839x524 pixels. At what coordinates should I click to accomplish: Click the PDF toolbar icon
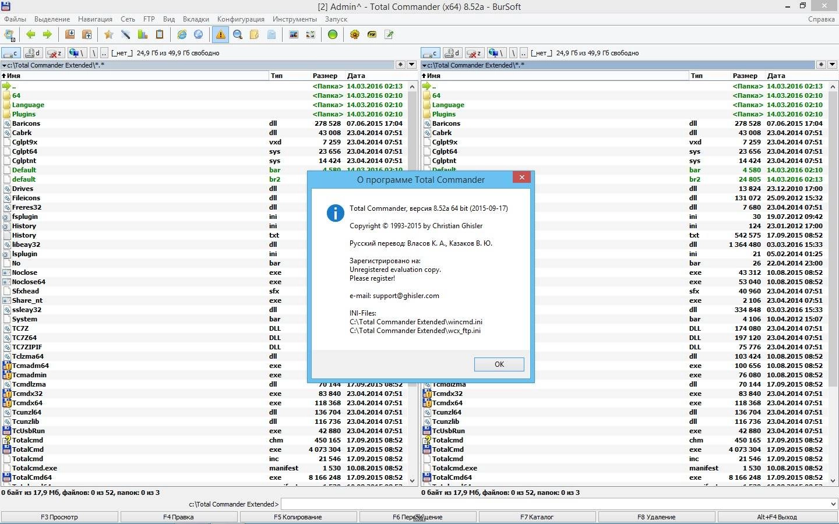(x=372, y=34)
